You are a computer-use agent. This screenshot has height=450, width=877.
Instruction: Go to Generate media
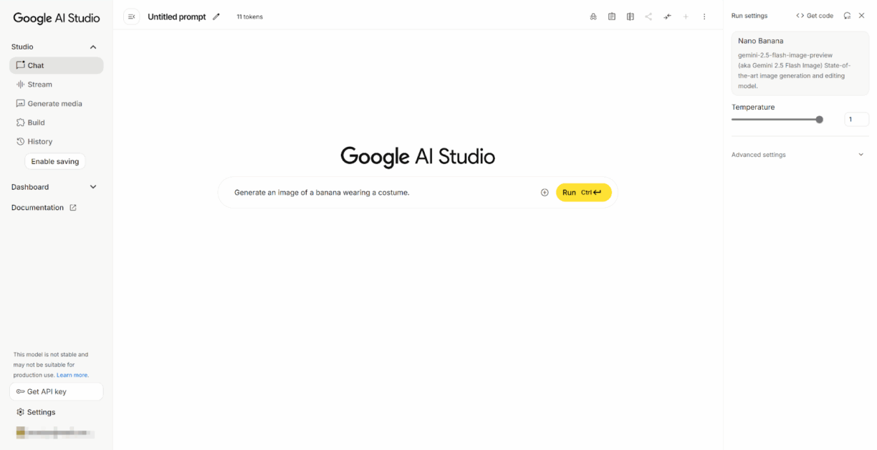point(57,104)
